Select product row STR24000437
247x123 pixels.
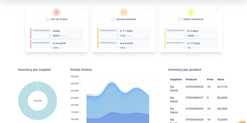[199, 99]
